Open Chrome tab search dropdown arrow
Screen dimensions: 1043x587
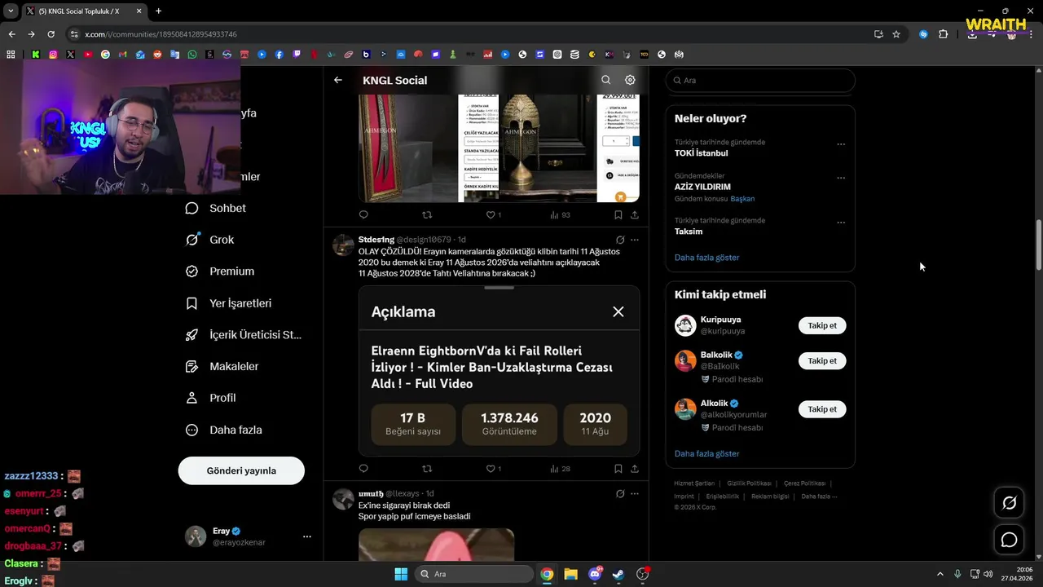pos(11,11)
